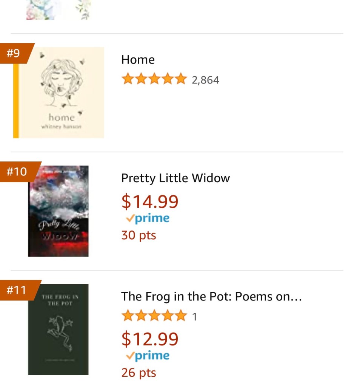Click the #9 rank badge
The width and height of the screenshot is (354, 387).
click(14, 53)
